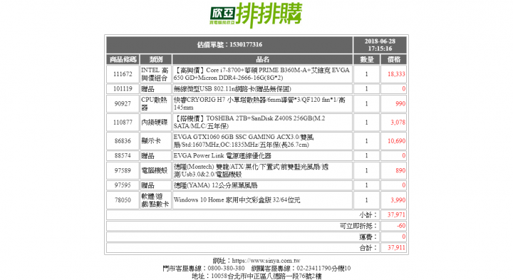Select product code 97595

tap(123, 185)
